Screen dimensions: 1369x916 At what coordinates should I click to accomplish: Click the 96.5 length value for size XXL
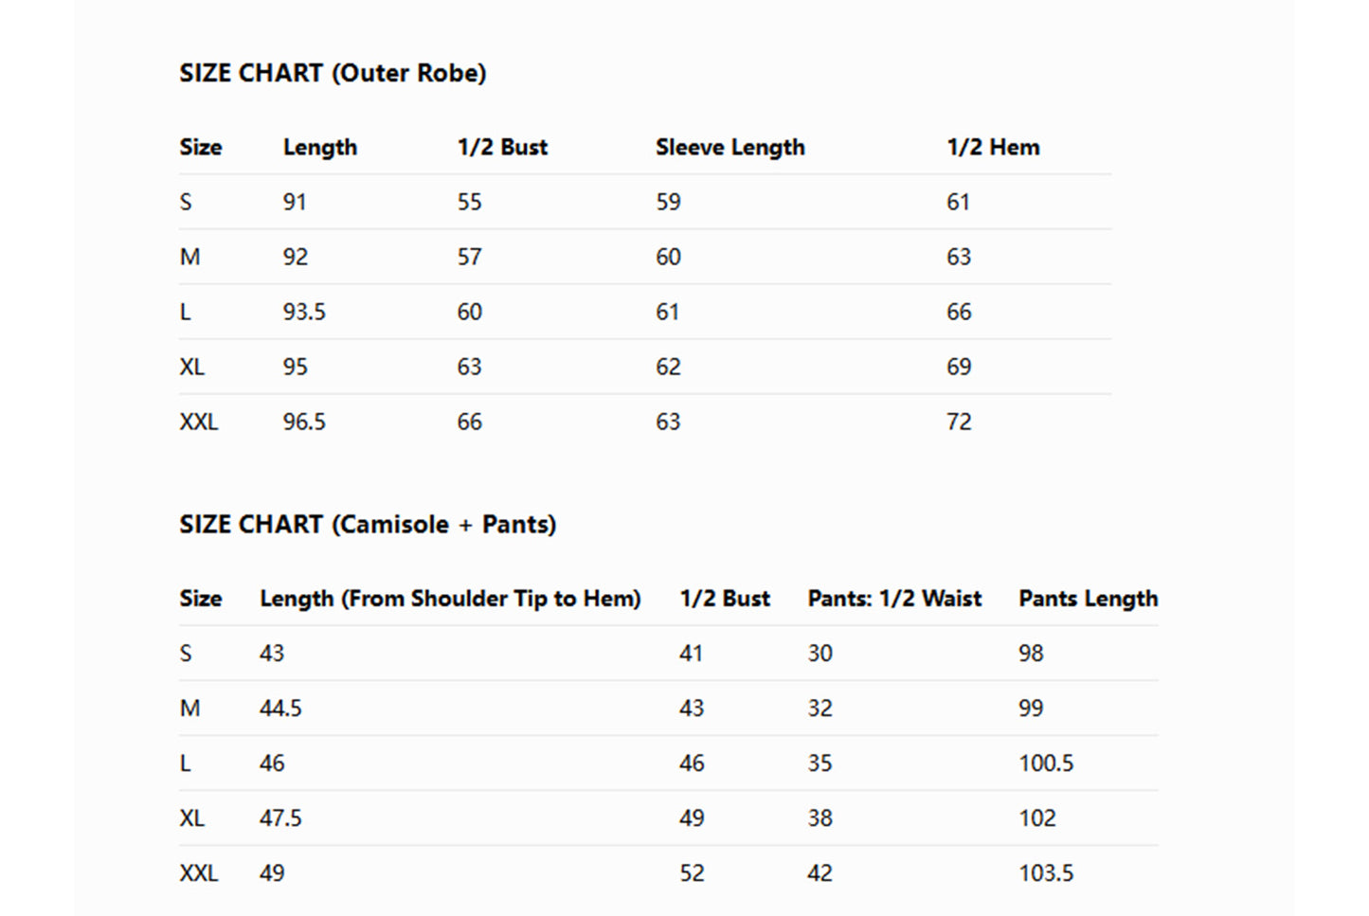[304, 422]
